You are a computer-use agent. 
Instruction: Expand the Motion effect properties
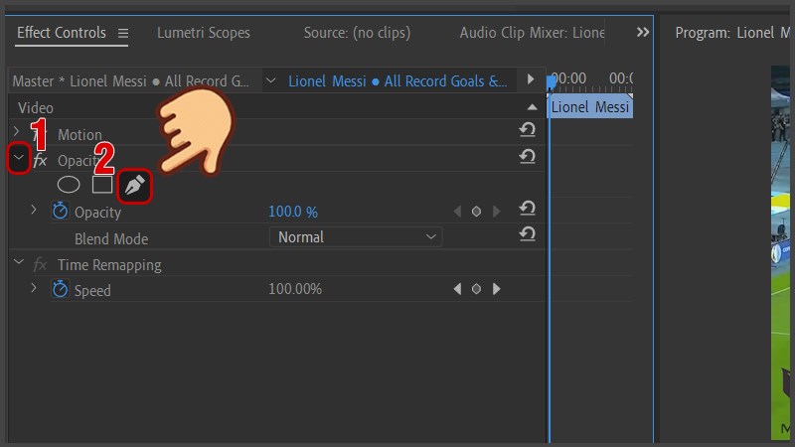click(x=17, y=132)
